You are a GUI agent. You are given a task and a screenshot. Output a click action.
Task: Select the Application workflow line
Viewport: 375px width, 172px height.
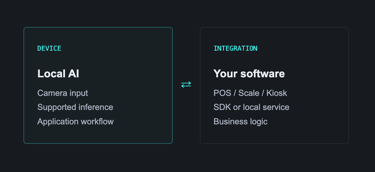tap(76, 122)
